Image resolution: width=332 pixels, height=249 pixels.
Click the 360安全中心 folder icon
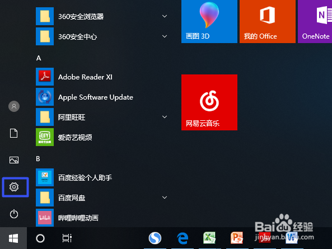coord(45,36)
